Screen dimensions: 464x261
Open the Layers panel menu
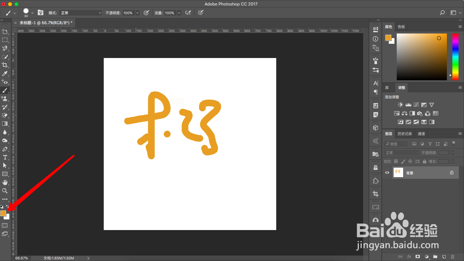460,134
